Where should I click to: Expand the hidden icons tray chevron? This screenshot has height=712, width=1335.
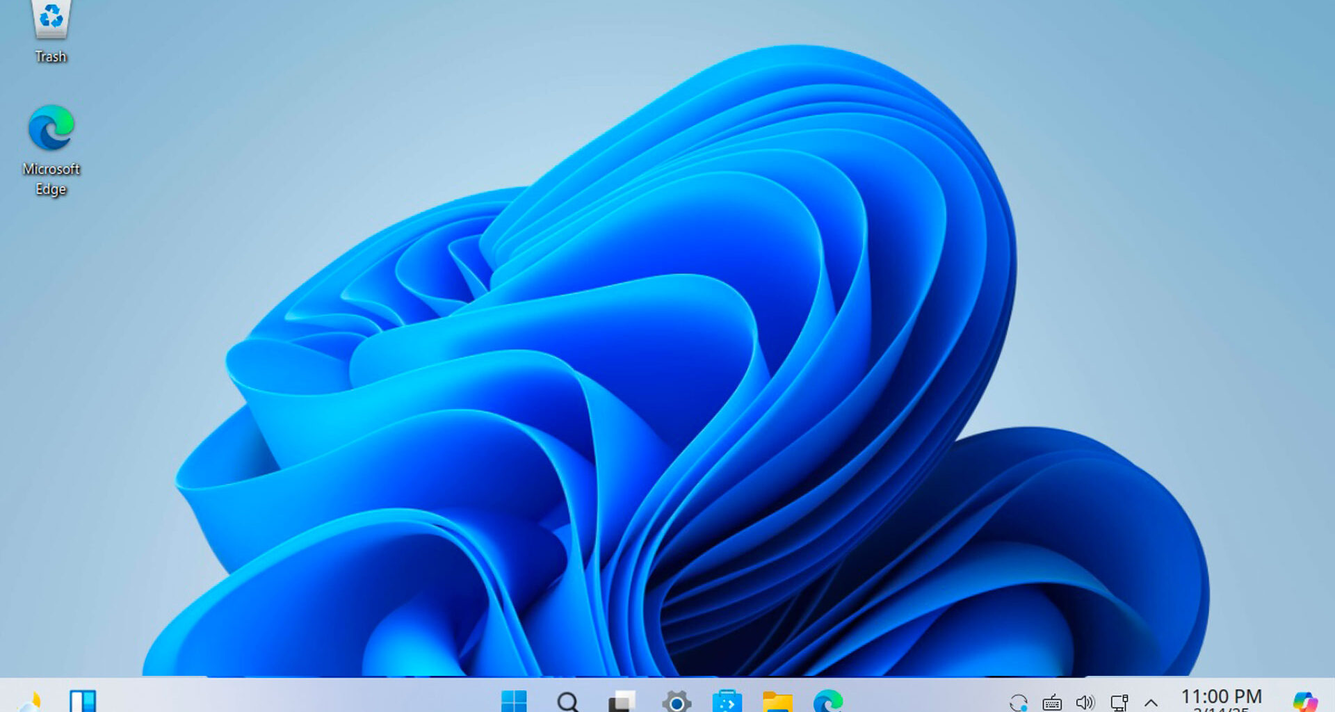click(x=1151, y=703)
